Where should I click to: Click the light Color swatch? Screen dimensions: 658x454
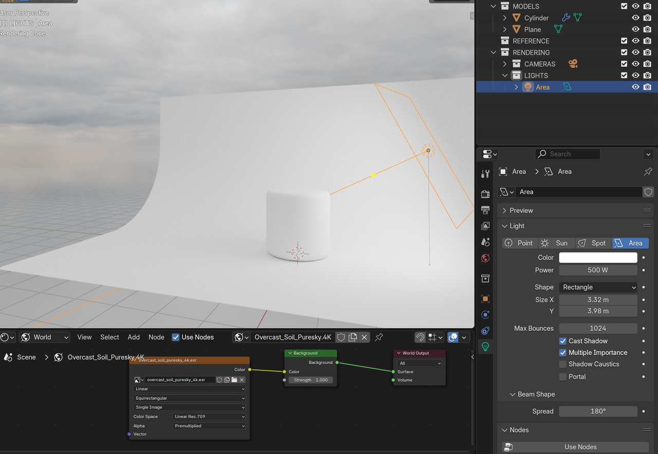[x=598, y=257]
